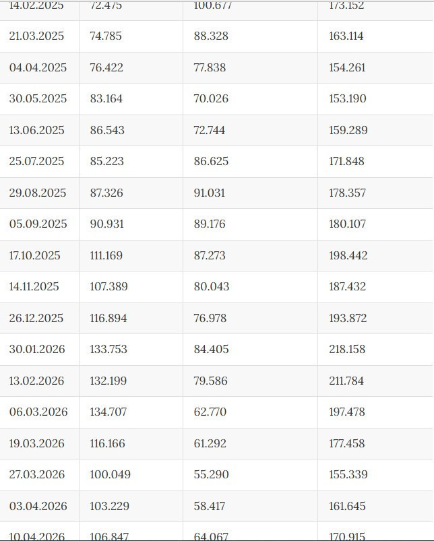The height and width of the screenshot is (541, 434).
Task: Select the total 218.158
Action: (347, 350)
